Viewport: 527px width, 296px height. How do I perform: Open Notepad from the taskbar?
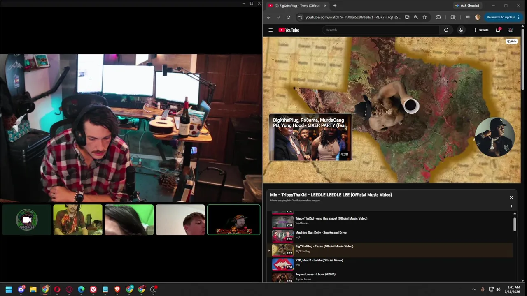pos(105,289)
